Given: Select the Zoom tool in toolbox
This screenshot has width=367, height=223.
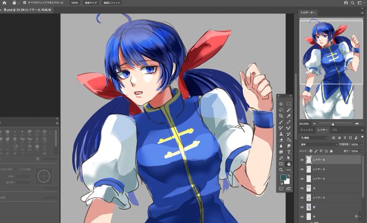Looking at the screenshot, I should [281, 170].
